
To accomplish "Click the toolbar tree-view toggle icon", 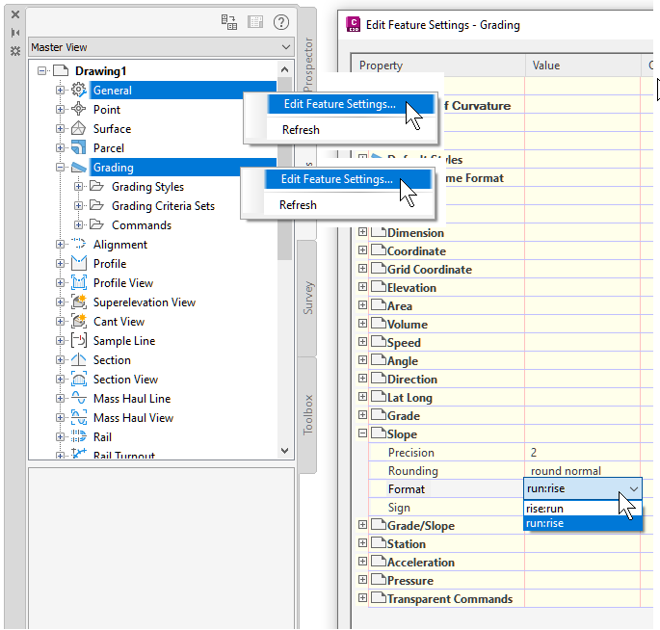I will (x=229, y=22).
